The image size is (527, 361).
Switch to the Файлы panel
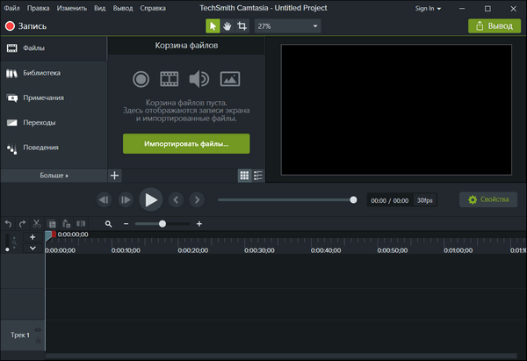point(54,48)
